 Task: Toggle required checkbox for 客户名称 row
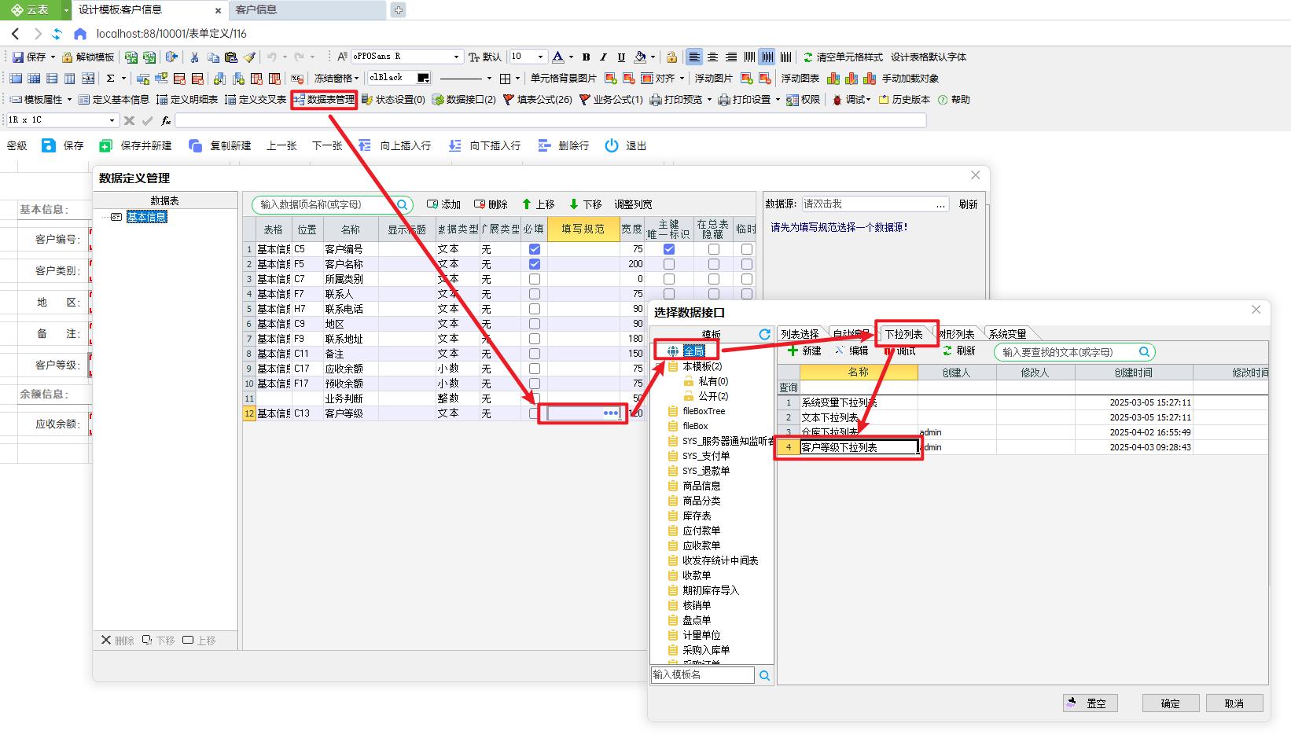click(535, 264)
